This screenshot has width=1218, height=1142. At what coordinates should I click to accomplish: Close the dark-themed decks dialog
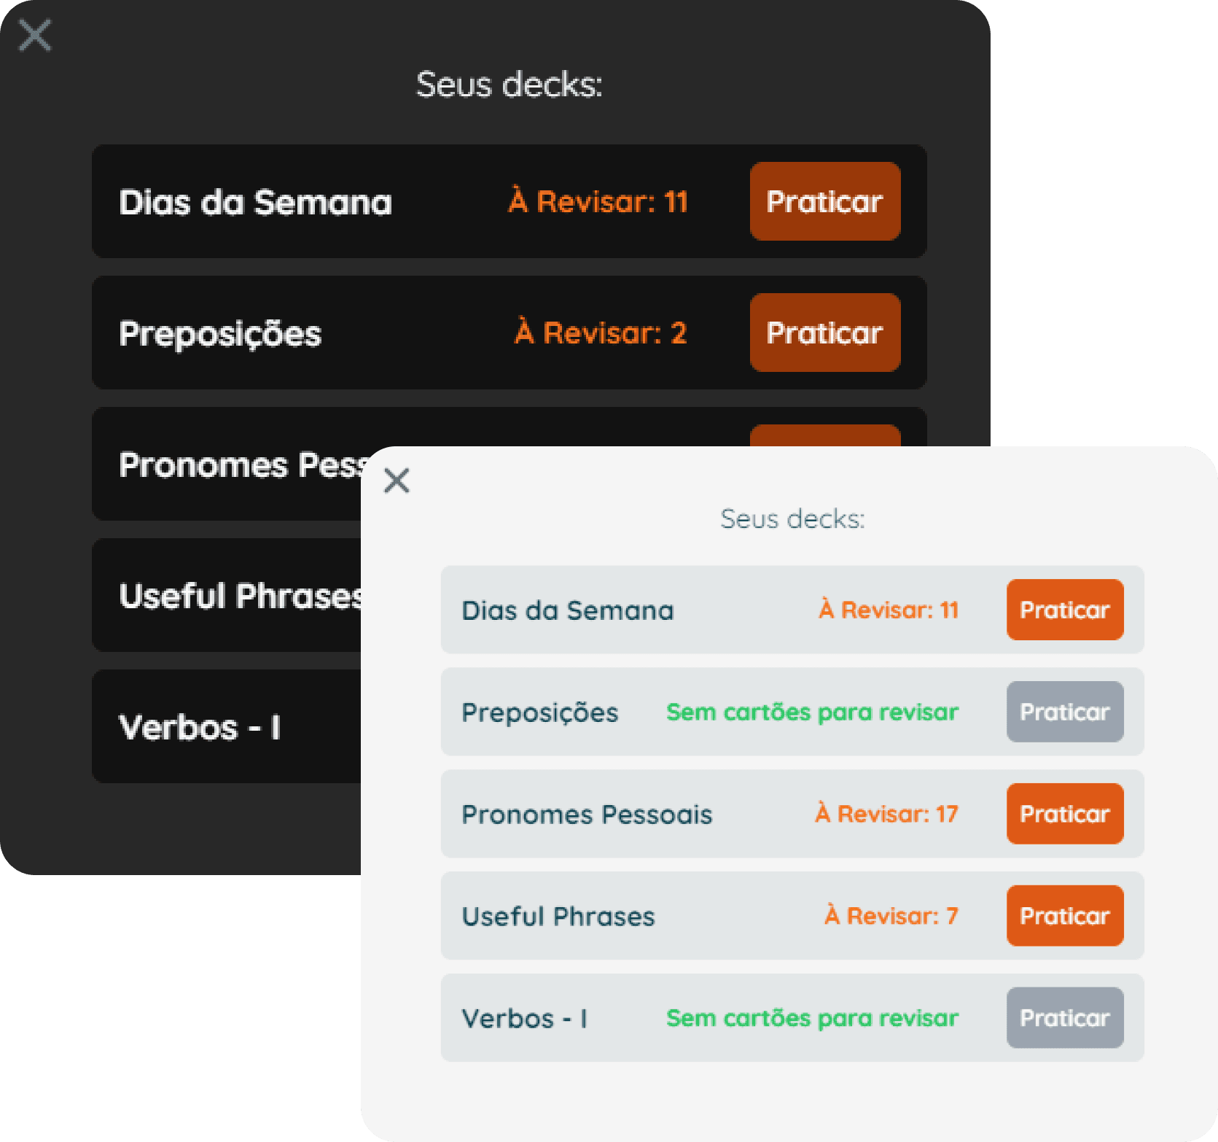point(35,35)
